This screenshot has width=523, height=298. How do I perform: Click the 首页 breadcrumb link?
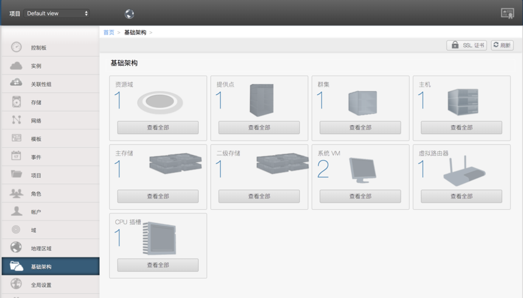(x=109, y=32)
